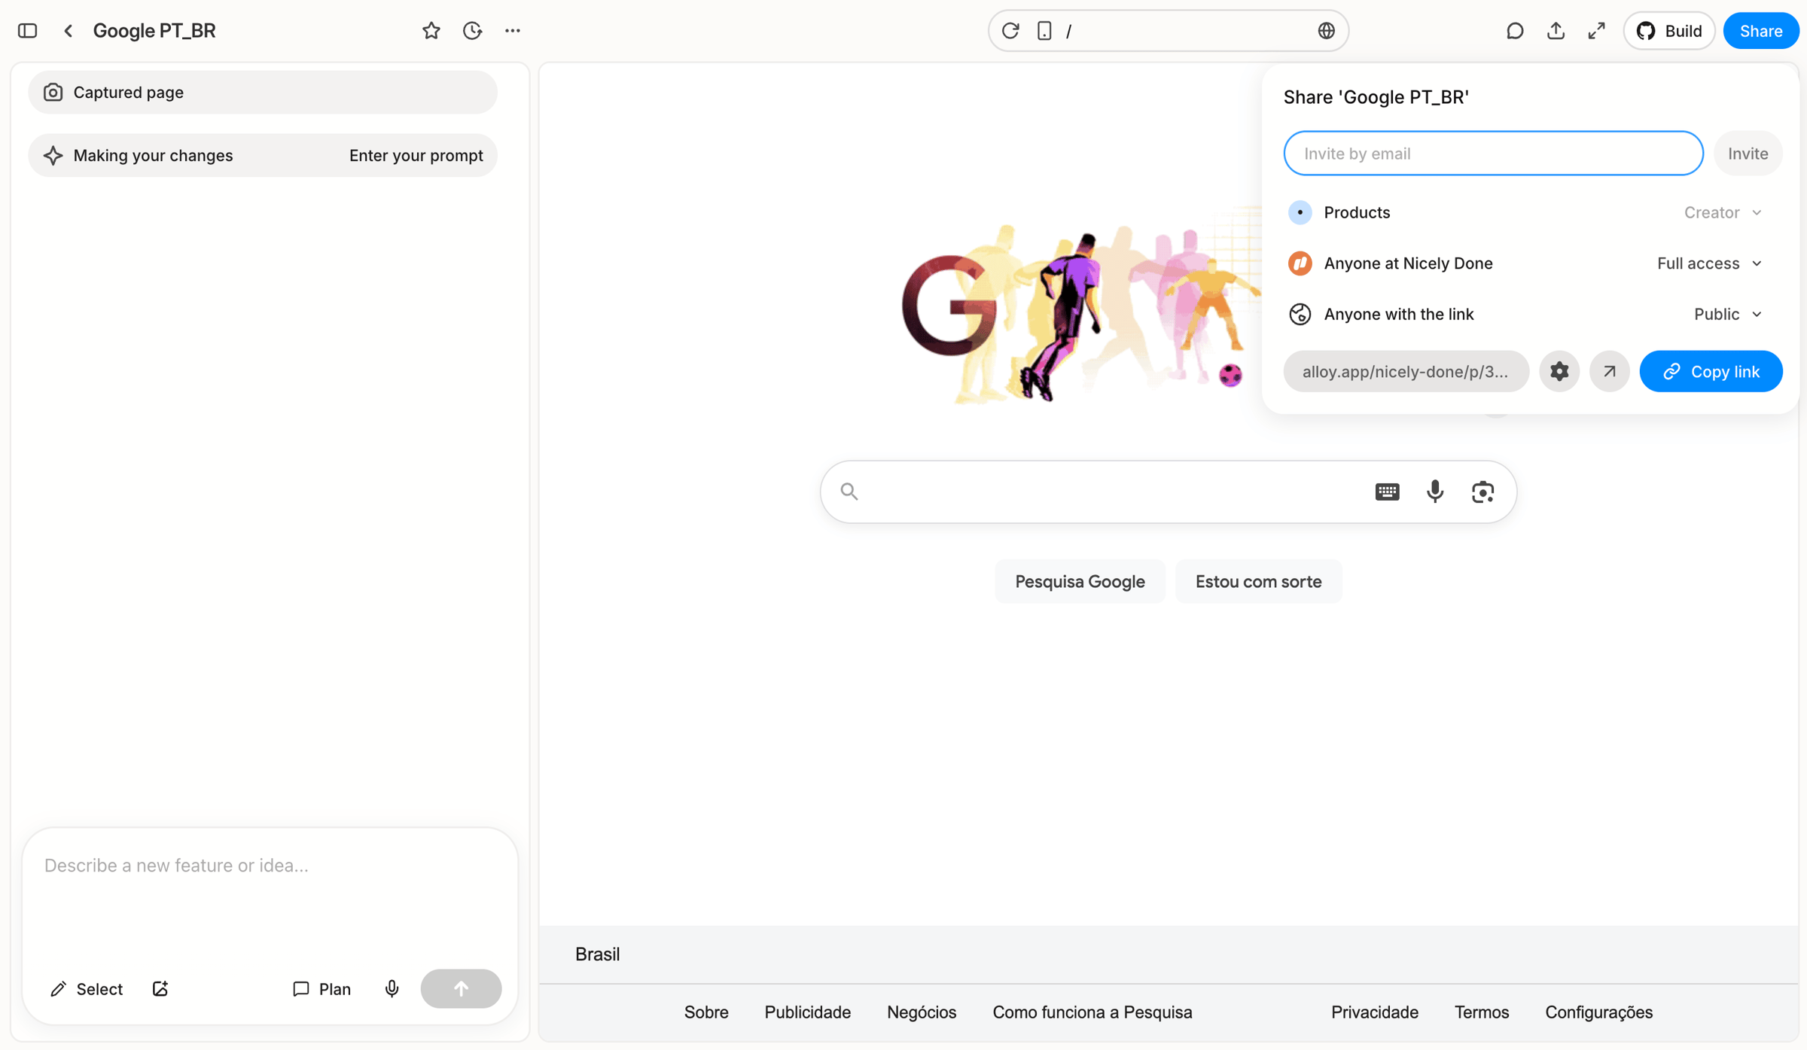Open shared link in new tab arrow
This screenshot has height=1050, width=1807.
tap(1610, 371)
